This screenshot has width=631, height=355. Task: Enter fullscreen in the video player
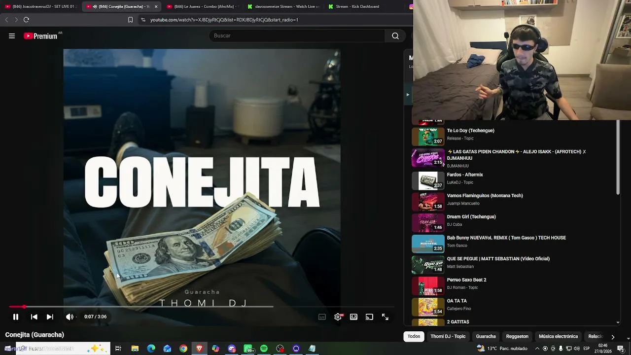click(x=385, y=317)
